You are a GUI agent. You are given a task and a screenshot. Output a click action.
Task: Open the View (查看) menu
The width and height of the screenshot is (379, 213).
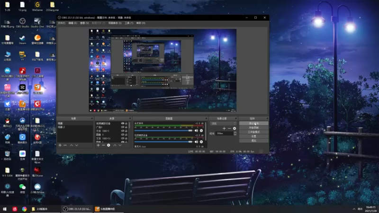point(84,23)
